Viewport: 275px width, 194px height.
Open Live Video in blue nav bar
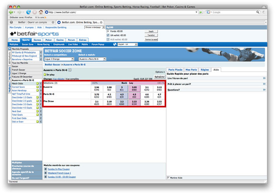73,45
